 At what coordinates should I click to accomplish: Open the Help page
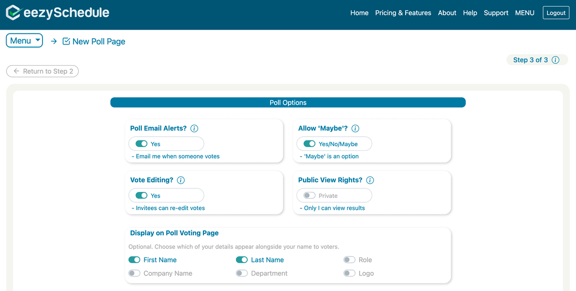point(470,13)
